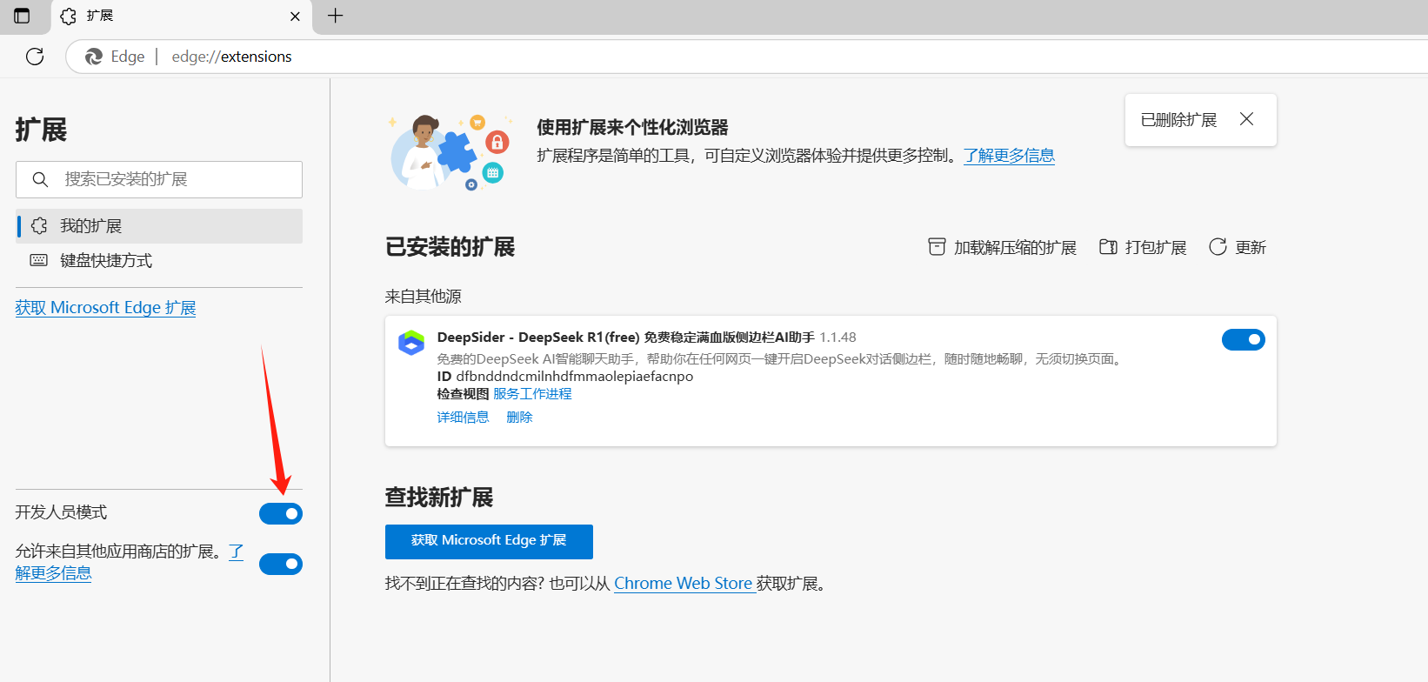This screenshot has height=682, width=1428.
Task: Click the magnifier search icon
Action: (x=40, y=179)
